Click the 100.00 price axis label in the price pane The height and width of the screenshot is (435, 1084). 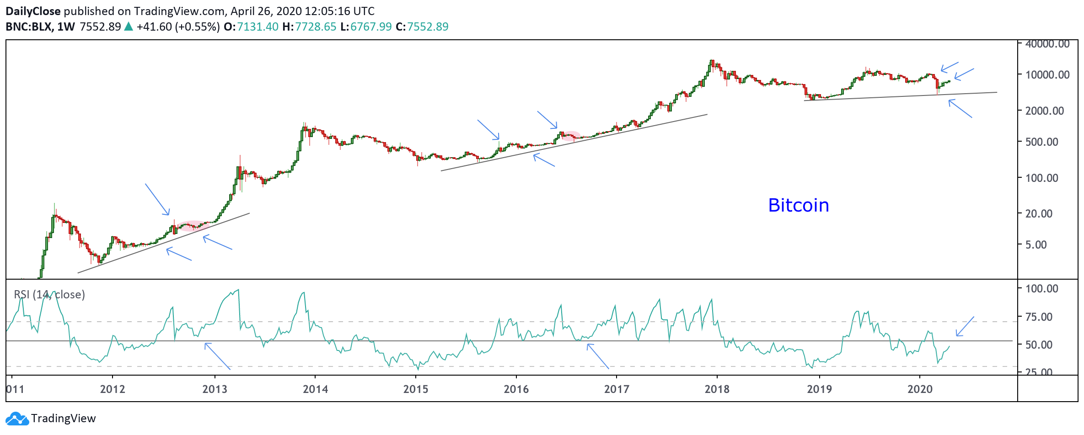tap(1042, 178)
